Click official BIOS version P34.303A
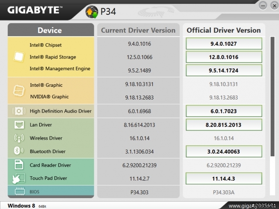The height and width of the screenshot is (209, 279). (224, 192)
